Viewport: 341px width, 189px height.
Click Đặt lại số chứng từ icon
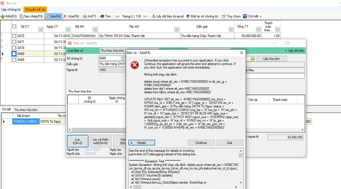point(188,16)
